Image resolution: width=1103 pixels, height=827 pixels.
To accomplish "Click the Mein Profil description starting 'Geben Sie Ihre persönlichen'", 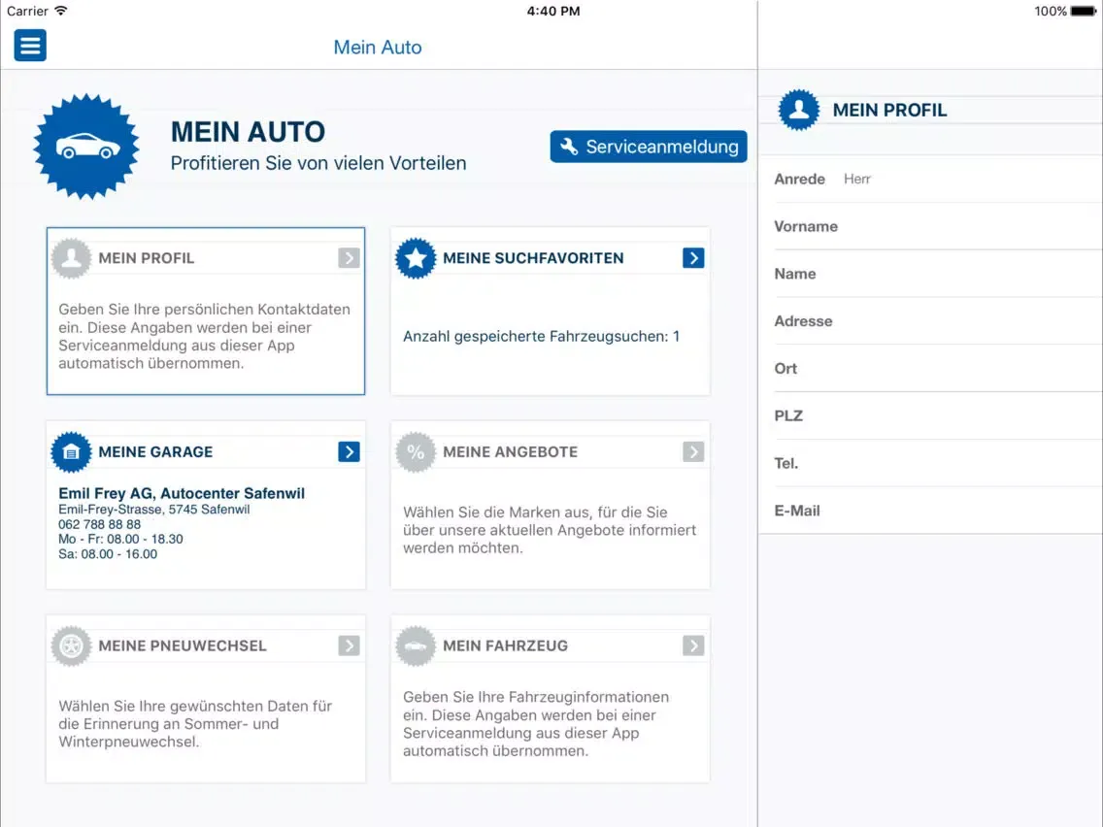I will (204, 336).
